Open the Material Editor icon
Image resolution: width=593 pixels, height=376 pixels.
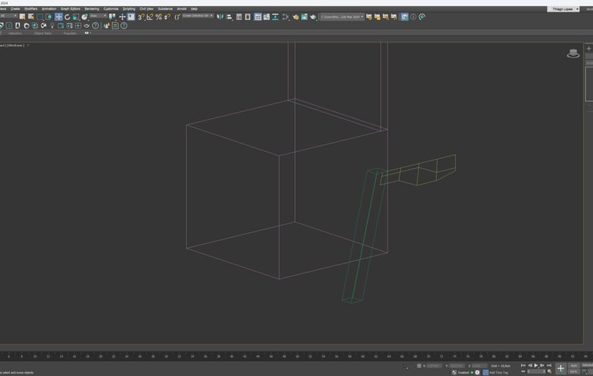click(286, 16)
